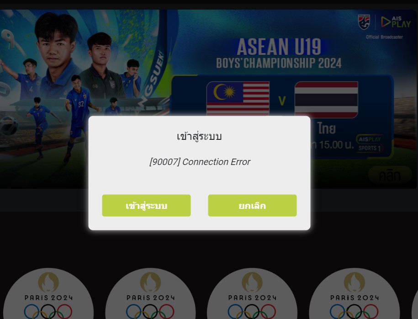Click the AIS PLAY Sports 1 badge
This screenshot has width=418, height=319.
click(370, 144)
